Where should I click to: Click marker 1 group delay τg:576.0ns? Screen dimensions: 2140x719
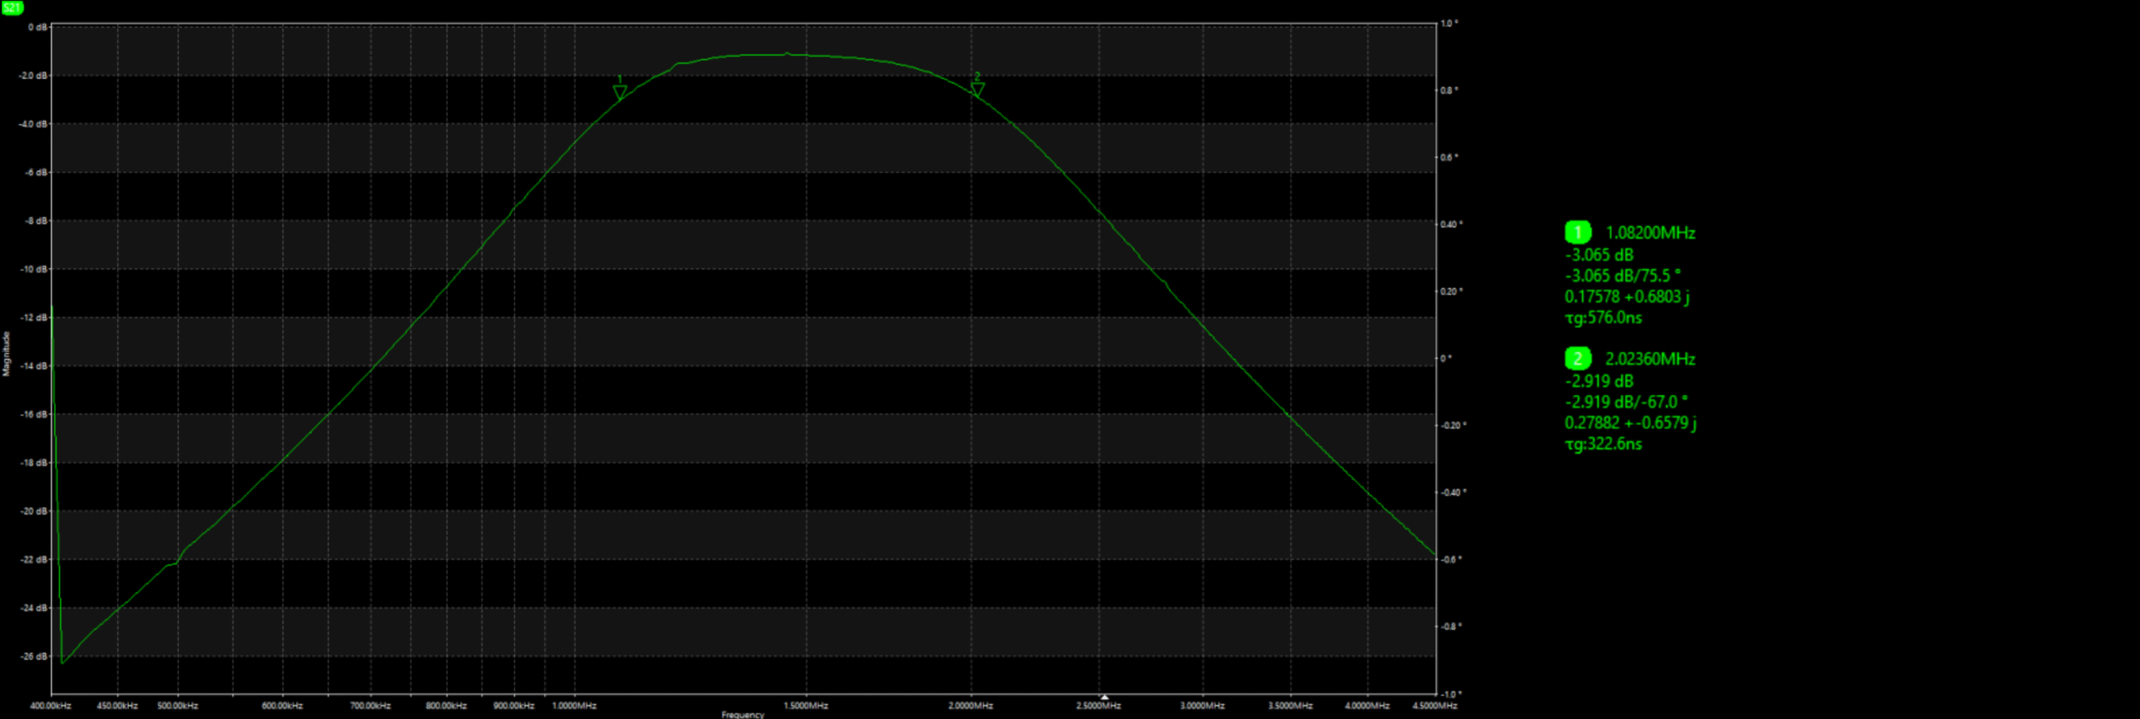[1602, 318]
